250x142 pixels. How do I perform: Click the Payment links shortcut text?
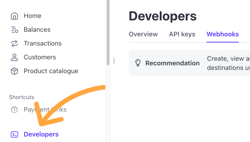click(x=45, y=110)
